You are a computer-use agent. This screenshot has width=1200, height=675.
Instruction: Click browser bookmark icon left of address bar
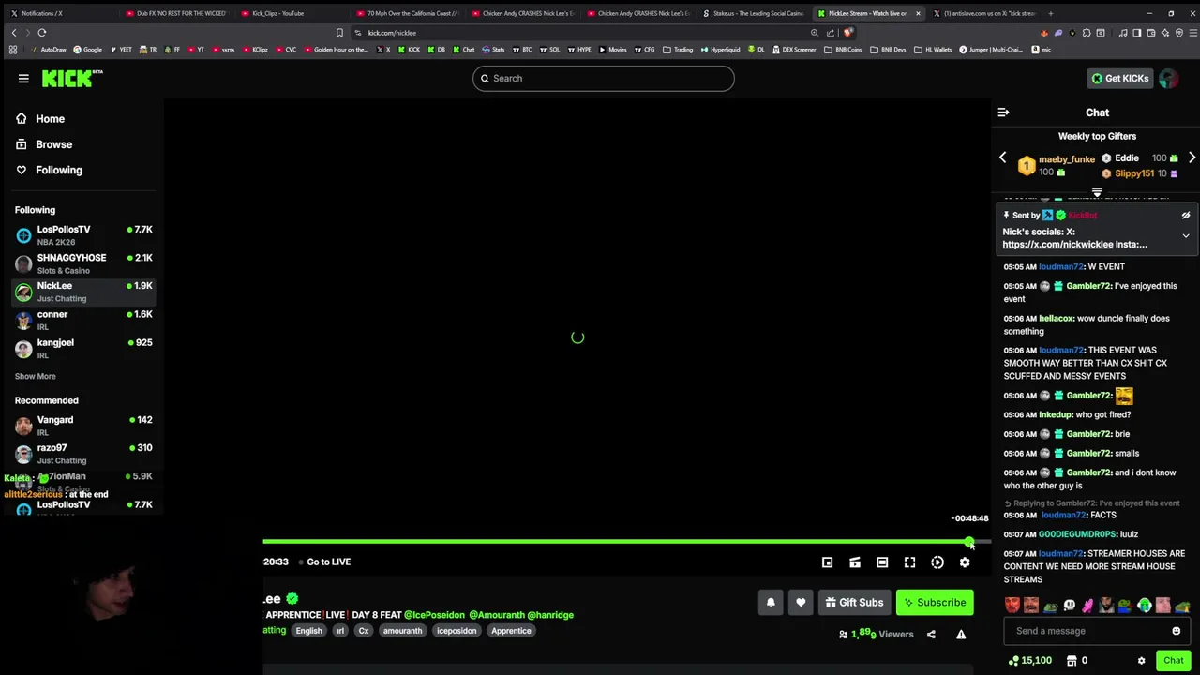pyautogui.click(x=339, y=33)
